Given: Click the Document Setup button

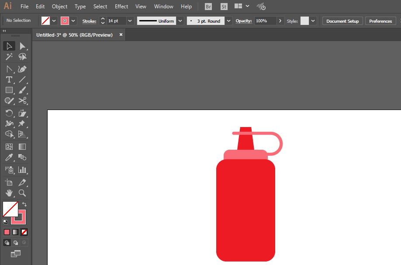Looking at the screenshot, I should [342, 21].
